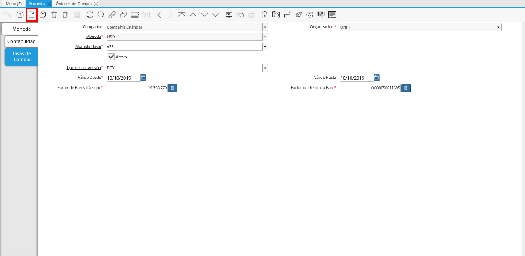The height and width of the screenshot is (256, 525).
Task: Open the Contabilidad side tab
Action: tap(21, 41)
